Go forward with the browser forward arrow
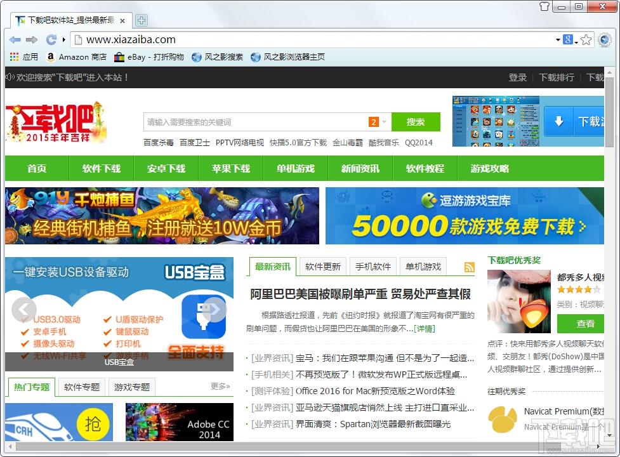Screen dimensions: 620x457 click(x=32, y=39)
